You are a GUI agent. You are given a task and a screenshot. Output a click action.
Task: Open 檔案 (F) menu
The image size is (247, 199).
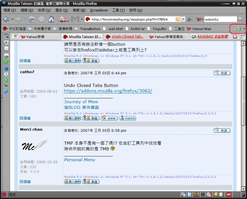click(x=10, y=10)
